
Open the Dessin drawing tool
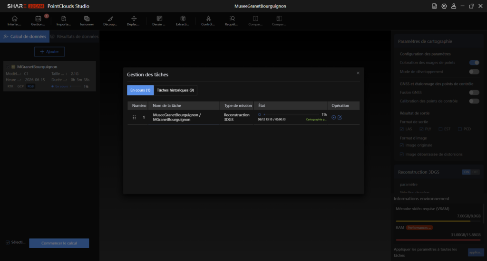[x=159, y=19]
